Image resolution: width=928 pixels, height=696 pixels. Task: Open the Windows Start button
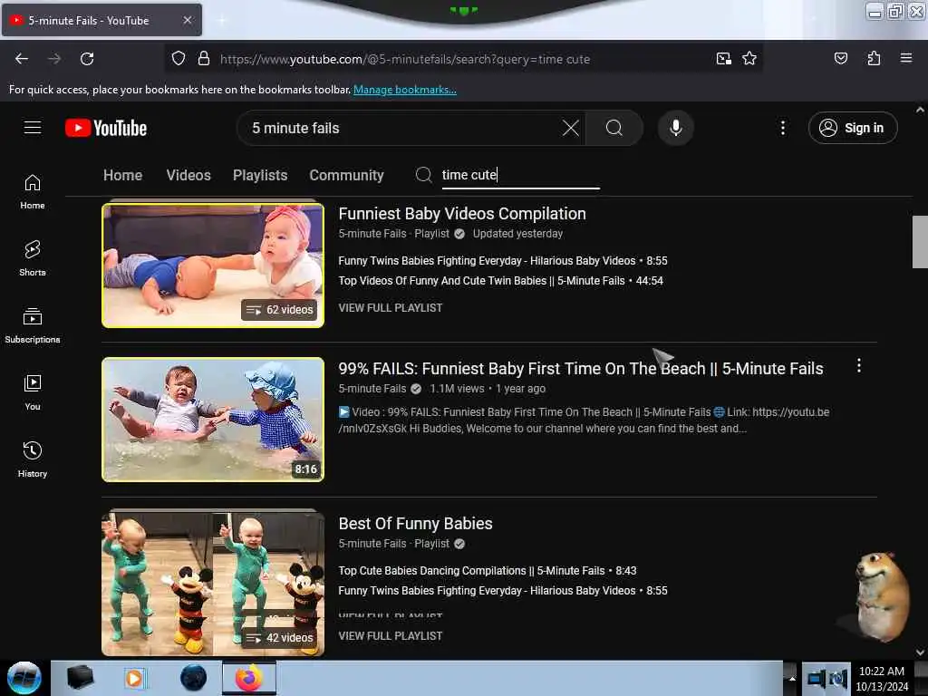pyautogui.click(x=24, y=678)
